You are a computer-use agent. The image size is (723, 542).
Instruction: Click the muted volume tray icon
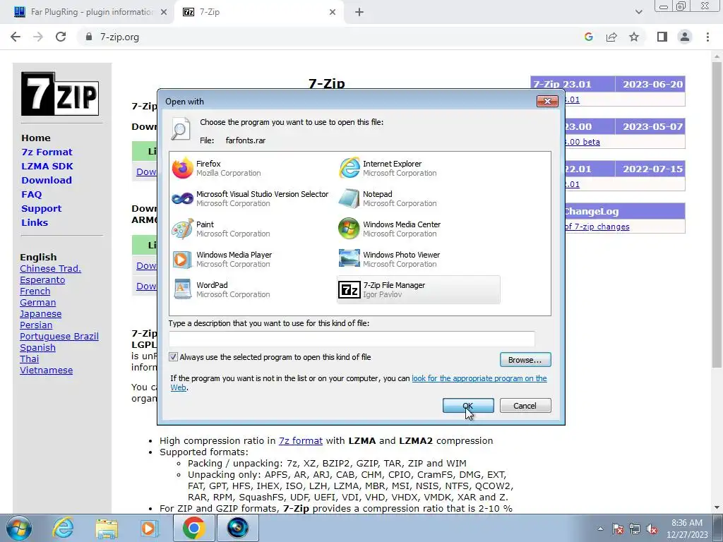pyautogui.click(x=652, y=529)
